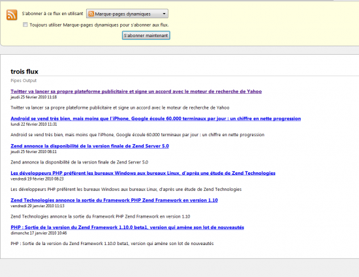Click the S'abonner à ce flux en utilisant label
This screenshot has height=277, width=359.
tap(52, 14)
